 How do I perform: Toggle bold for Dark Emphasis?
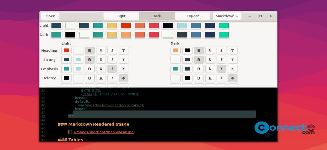(x=199, y=69)
